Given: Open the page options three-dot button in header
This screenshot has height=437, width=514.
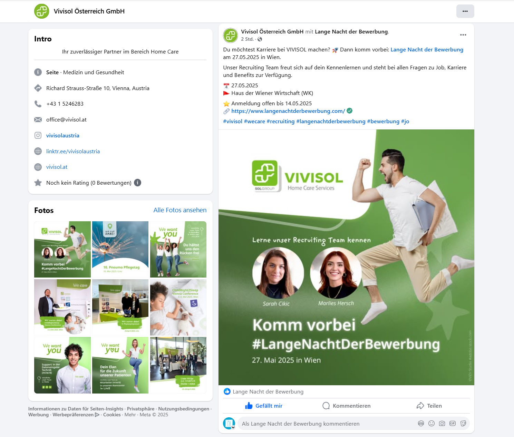Looking at the screenshot, I should pos(465,11).
